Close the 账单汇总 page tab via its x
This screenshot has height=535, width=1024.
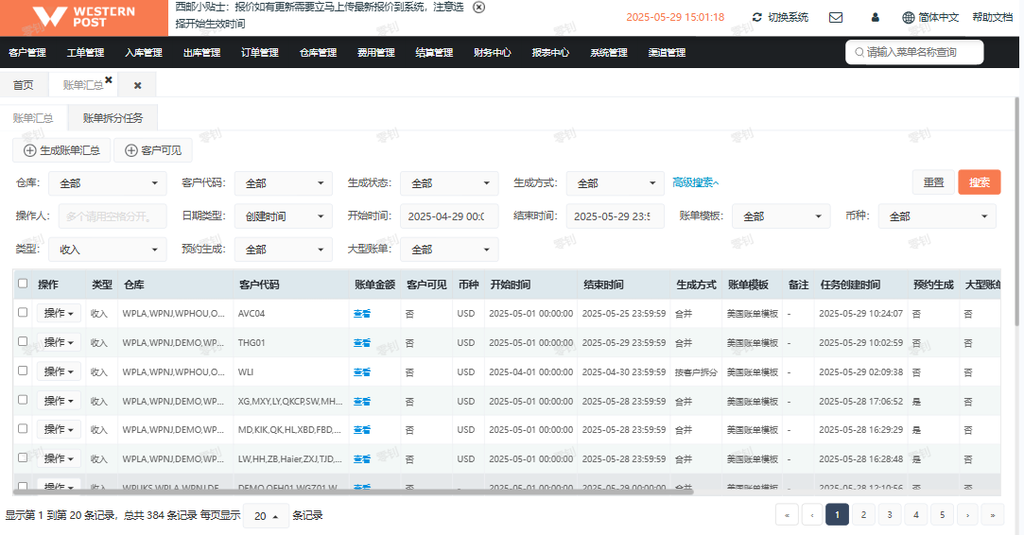109,79
